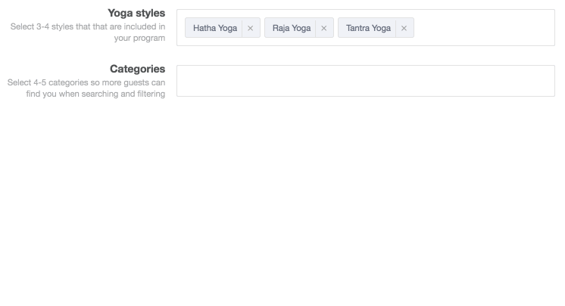Click the 'Select 4-5 categories' hint line

coord(86,82)
